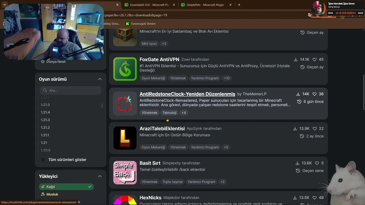The width and height of the screenshot is (365, 205).
Task: Collapse the Oyun sürümü section
Action: (100, 79)
